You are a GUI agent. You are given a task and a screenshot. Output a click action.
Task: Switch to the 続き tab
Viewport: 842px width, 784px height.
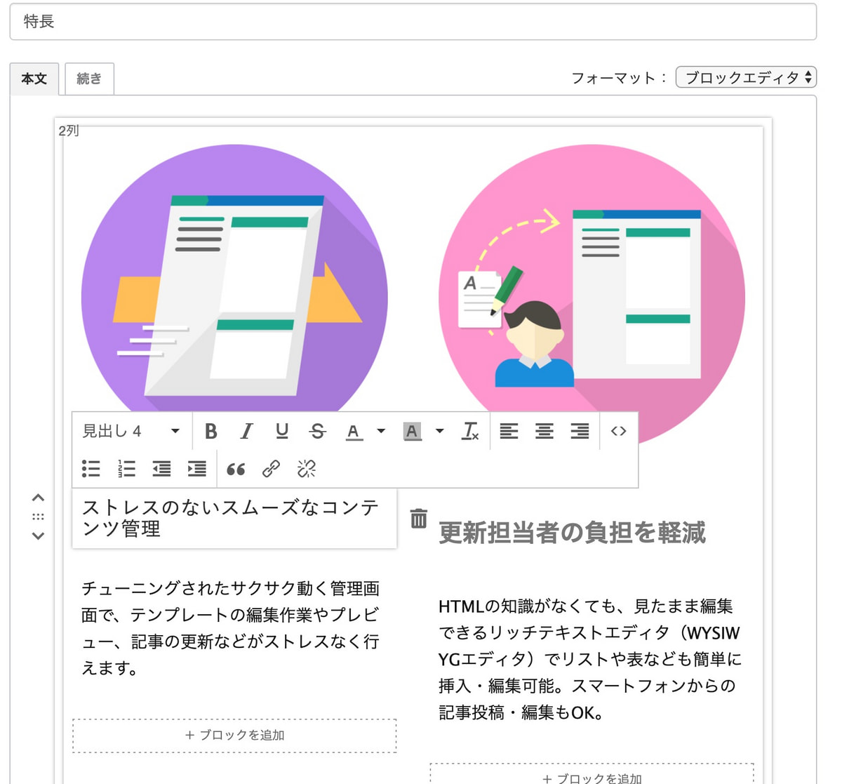click(89, 79)
